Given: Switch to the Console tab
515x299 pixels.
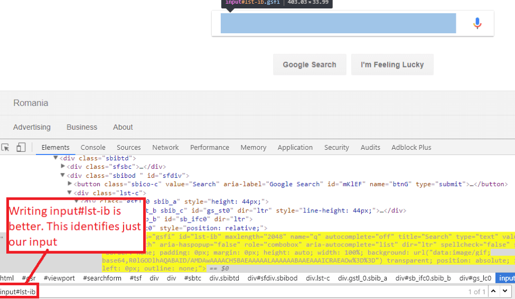Looking at the screenshot, I should pos(93,148).
